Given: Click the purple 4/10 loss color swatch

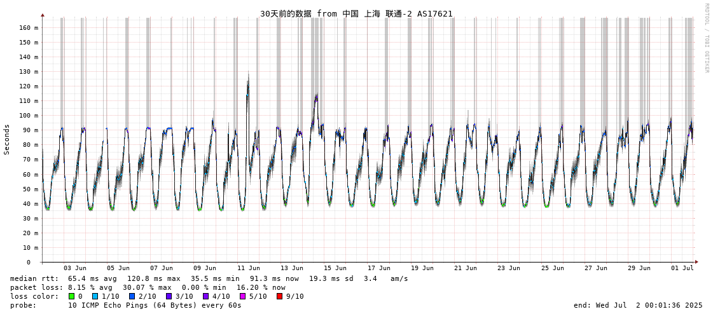Looking at the screenshot, I should click(x=205, y=296).
